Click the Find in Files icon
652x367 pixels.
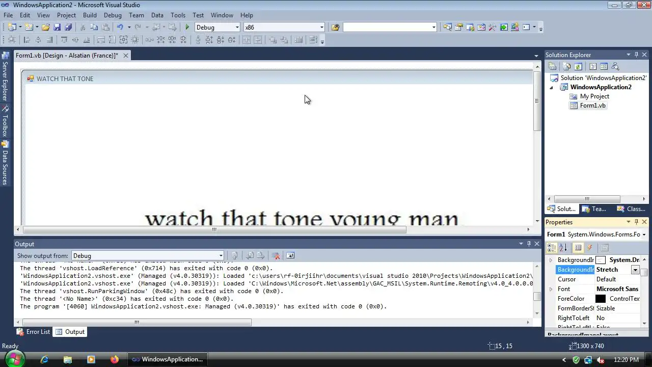(335, 27)
